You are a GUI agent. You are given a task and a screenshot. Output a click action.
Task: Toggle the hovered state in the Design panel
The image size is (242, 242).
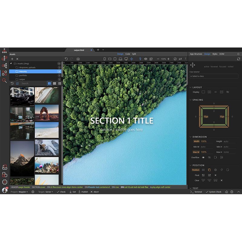coord(214,67)
